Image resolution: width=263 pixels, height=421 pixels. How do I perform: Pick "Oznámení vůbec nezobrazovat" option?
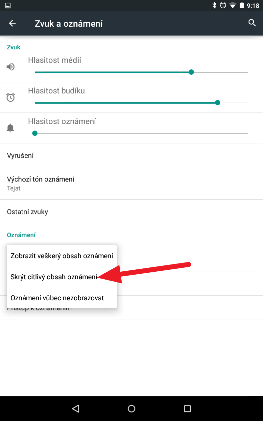57,298
